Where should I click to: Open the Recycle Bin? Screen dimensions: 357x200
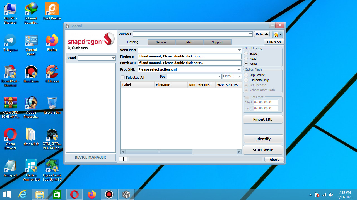(x=52, y=106)
